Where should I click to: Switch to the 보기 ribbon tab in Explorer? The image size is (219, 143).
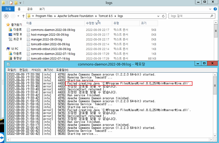tap(42, 9)
